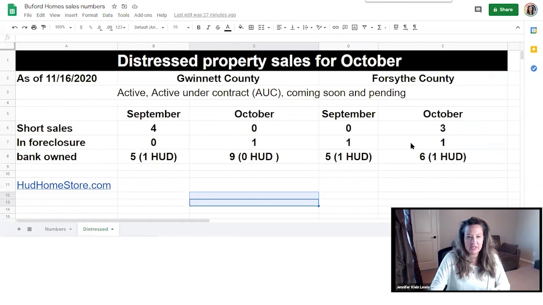Open comment history icon near Share
Viewport: 543px width, 305px height.
tap(478, 9)
